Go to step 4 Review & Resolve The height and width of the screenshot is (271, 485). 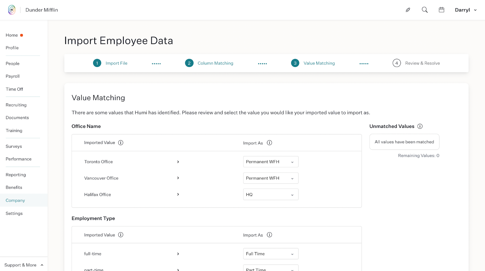click(x=416, y=63)
